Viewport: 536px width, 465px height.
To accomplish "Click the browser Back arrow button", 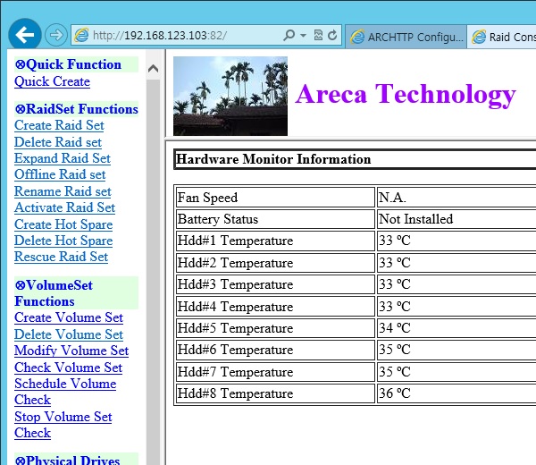I will tap(25, 35).
